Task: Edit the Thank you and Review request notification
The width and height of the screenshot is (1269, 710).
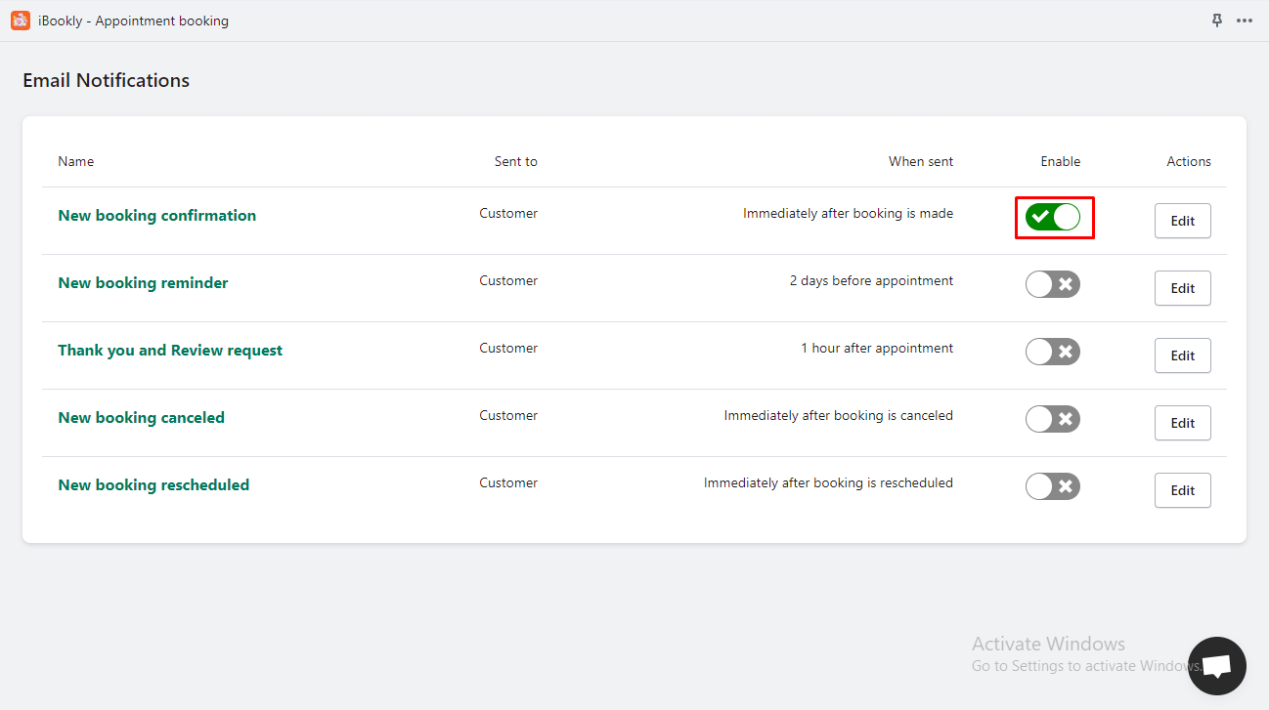Action: point(1183,355)
